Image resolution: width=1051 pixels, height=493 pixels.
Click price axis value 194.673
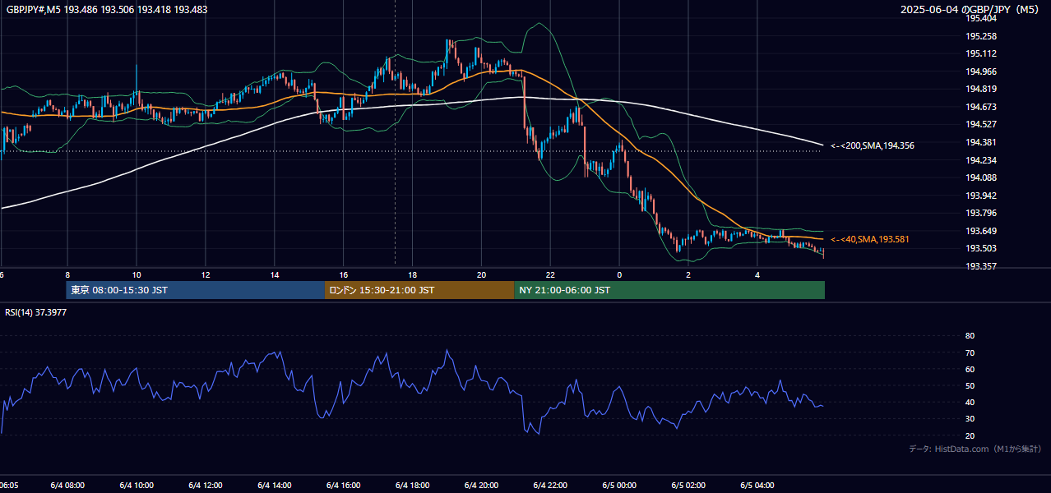click(x=981, y=107)
